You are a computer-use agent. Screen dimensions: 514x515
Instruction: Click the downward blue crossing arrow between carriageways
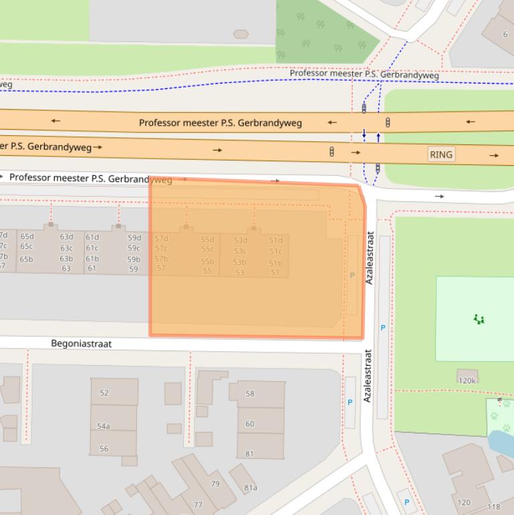[364, 134]
